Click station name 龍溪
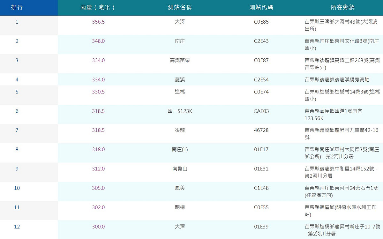The image size is (383, 239). tap(180, 80)
